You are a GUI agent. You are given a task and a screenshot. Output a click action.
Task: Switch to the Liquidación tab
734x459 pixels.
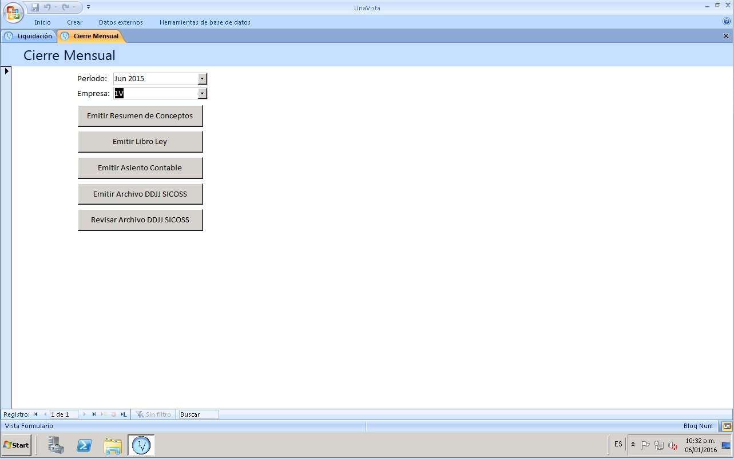click(x=29, y=36)
